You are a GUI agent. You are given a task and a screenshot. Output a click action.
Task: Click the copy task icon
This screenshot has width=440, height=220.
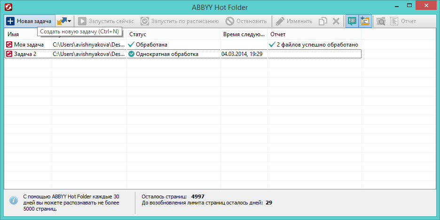(x=323, y=21)
